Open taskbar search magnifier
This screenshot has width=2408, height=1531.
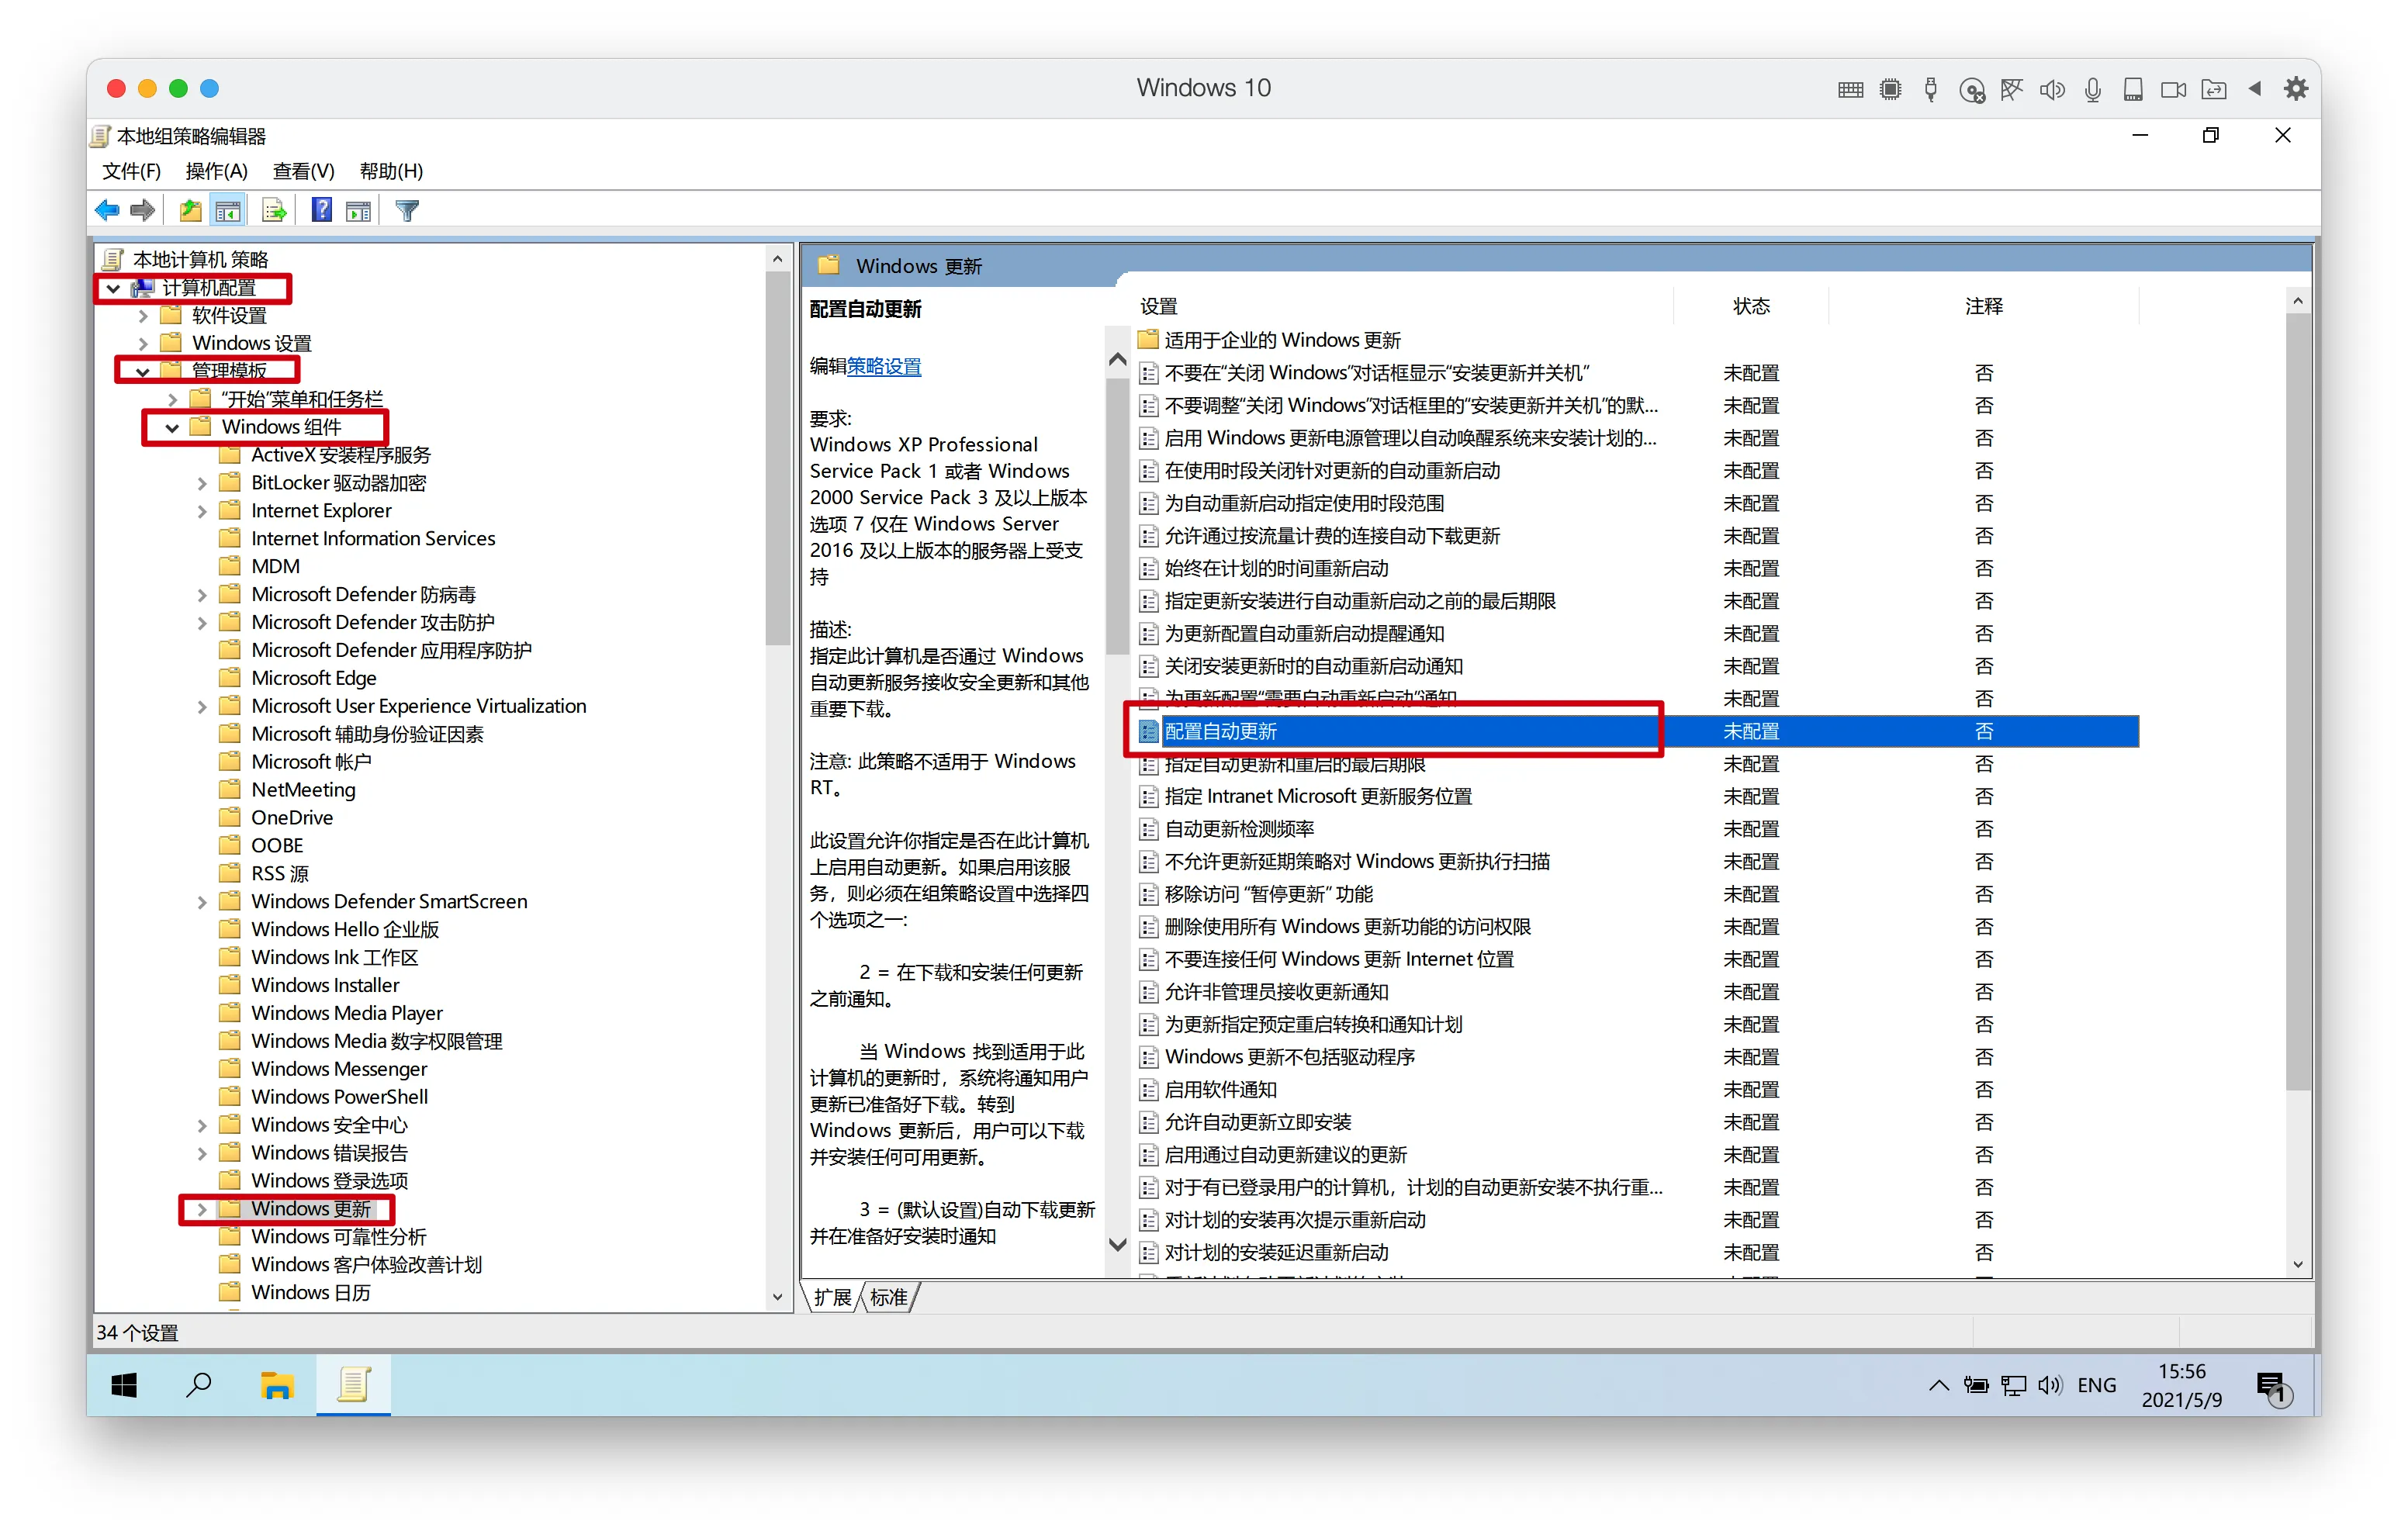[199, 1385]
